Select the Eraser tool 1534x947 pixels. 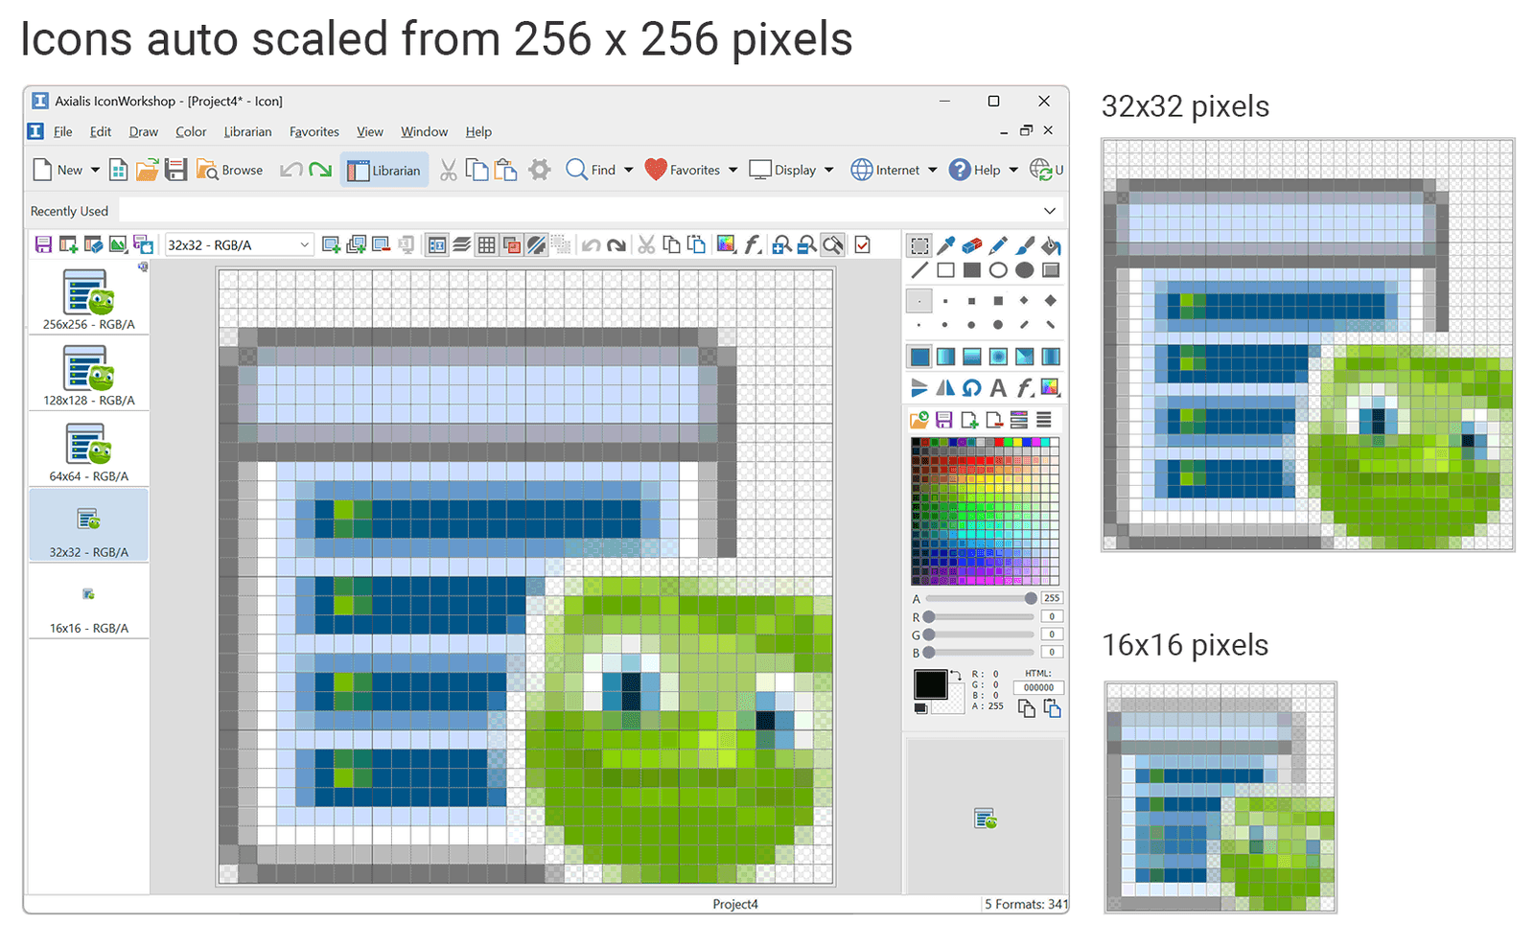click(x=971, y=245)
